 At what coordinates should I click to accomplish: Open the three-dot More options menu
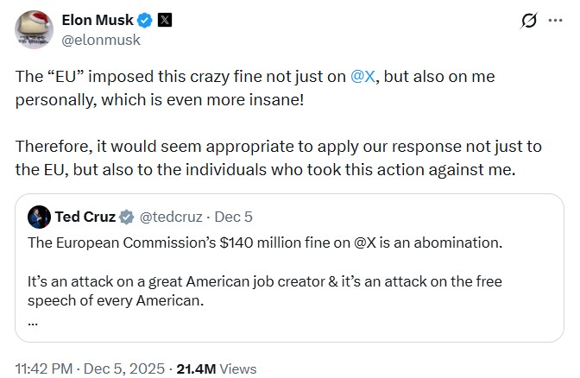(x=555, y=21)
